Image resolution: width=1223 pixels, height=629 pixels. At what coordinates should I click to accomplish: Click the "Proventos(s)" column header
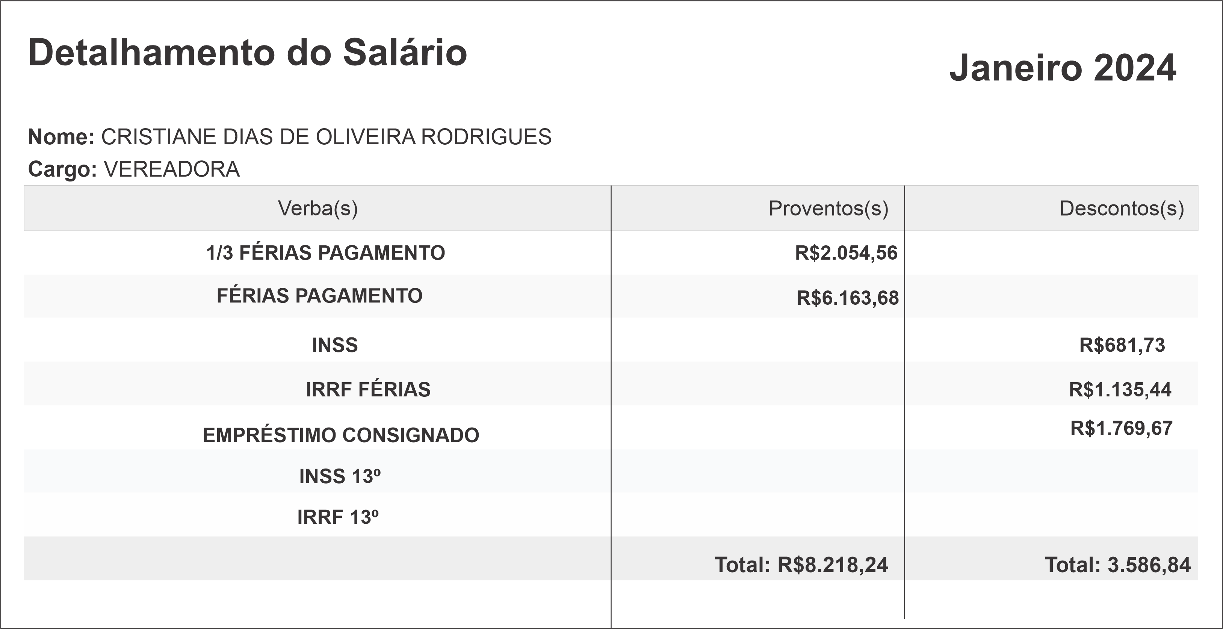pyautogui.click(x=828, y=209)
